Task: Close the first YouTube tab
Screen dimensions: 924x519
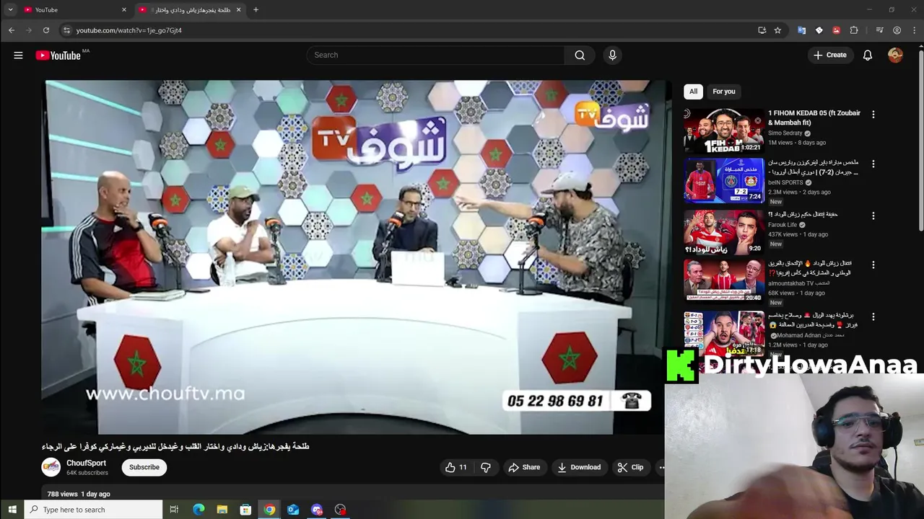Action: point(124,9)
